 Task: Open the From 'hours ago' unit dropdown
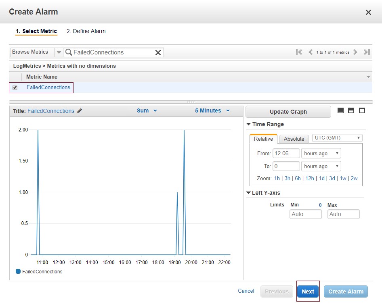321,154
